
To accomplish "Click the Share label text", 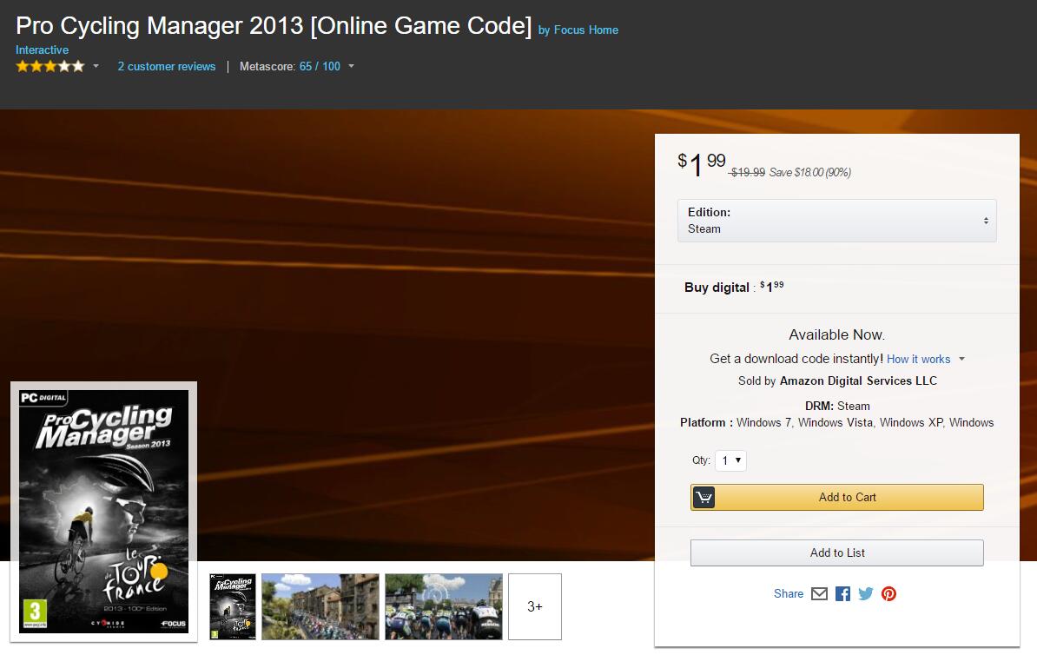I will pyautogui.click(x=789, y=593).
